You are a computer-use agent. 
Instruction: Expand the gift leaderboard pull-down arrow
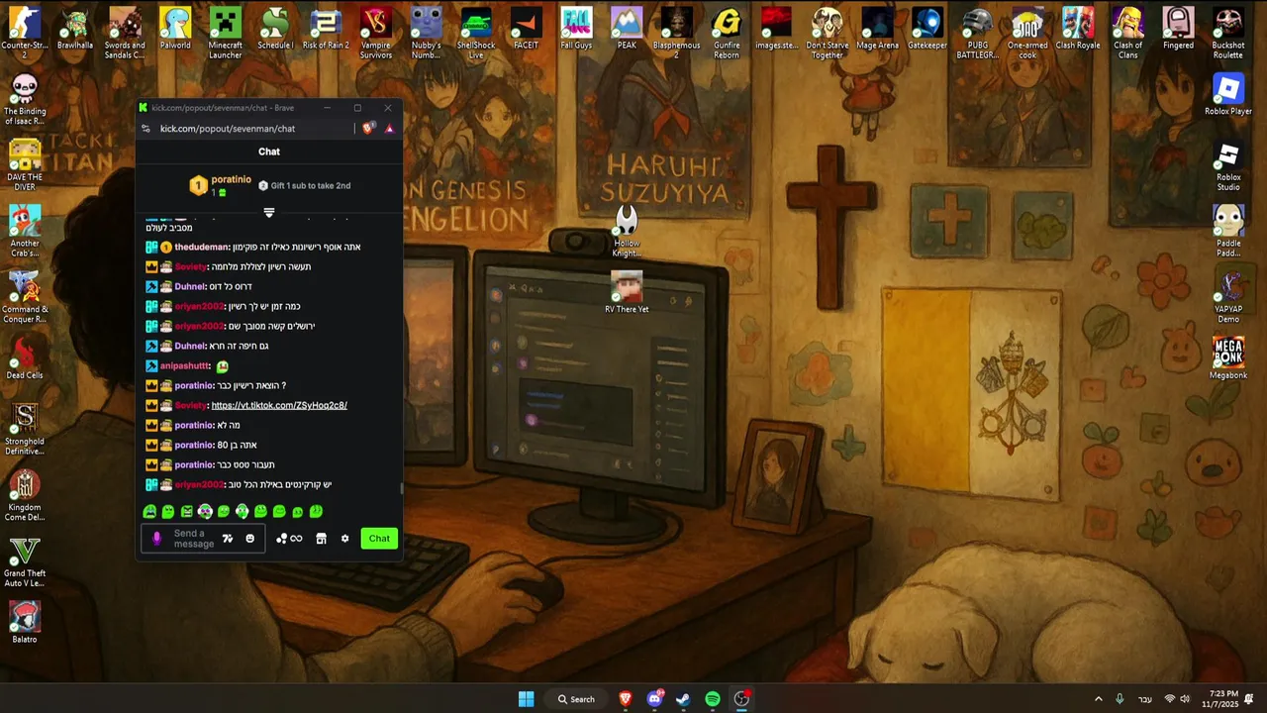269,212
